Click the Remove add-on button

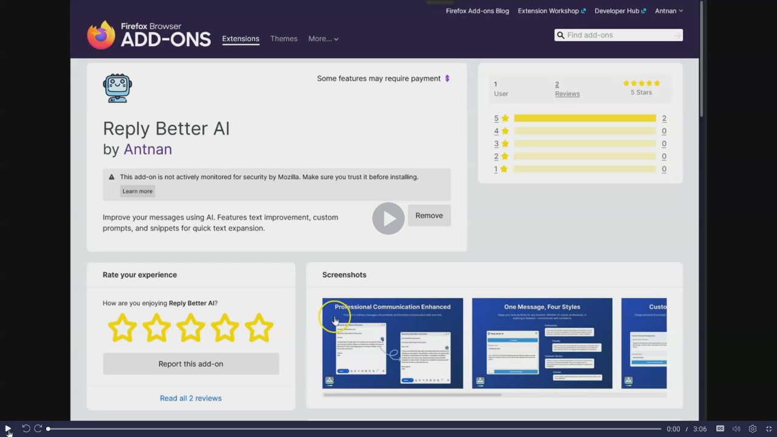429,215
